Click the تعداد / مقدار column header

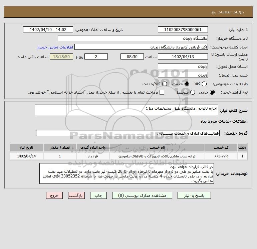click(x=60, y=147)
